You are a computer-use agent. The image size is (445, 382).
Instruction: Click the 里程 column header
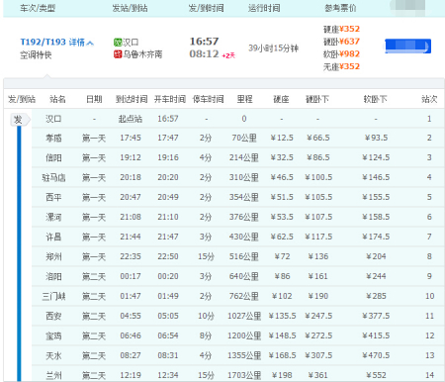[x=244, y=99]
